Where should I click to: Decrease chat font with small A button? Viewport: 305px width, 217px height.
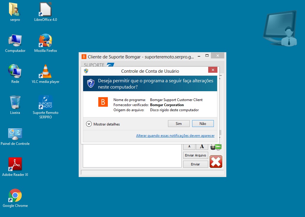[189, 147]
